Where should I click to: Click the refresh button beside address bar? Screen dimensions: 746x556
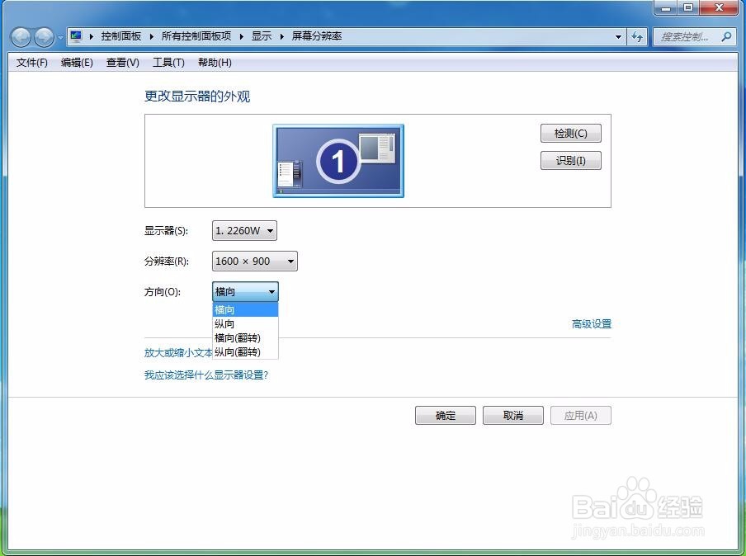click(637, 36)
